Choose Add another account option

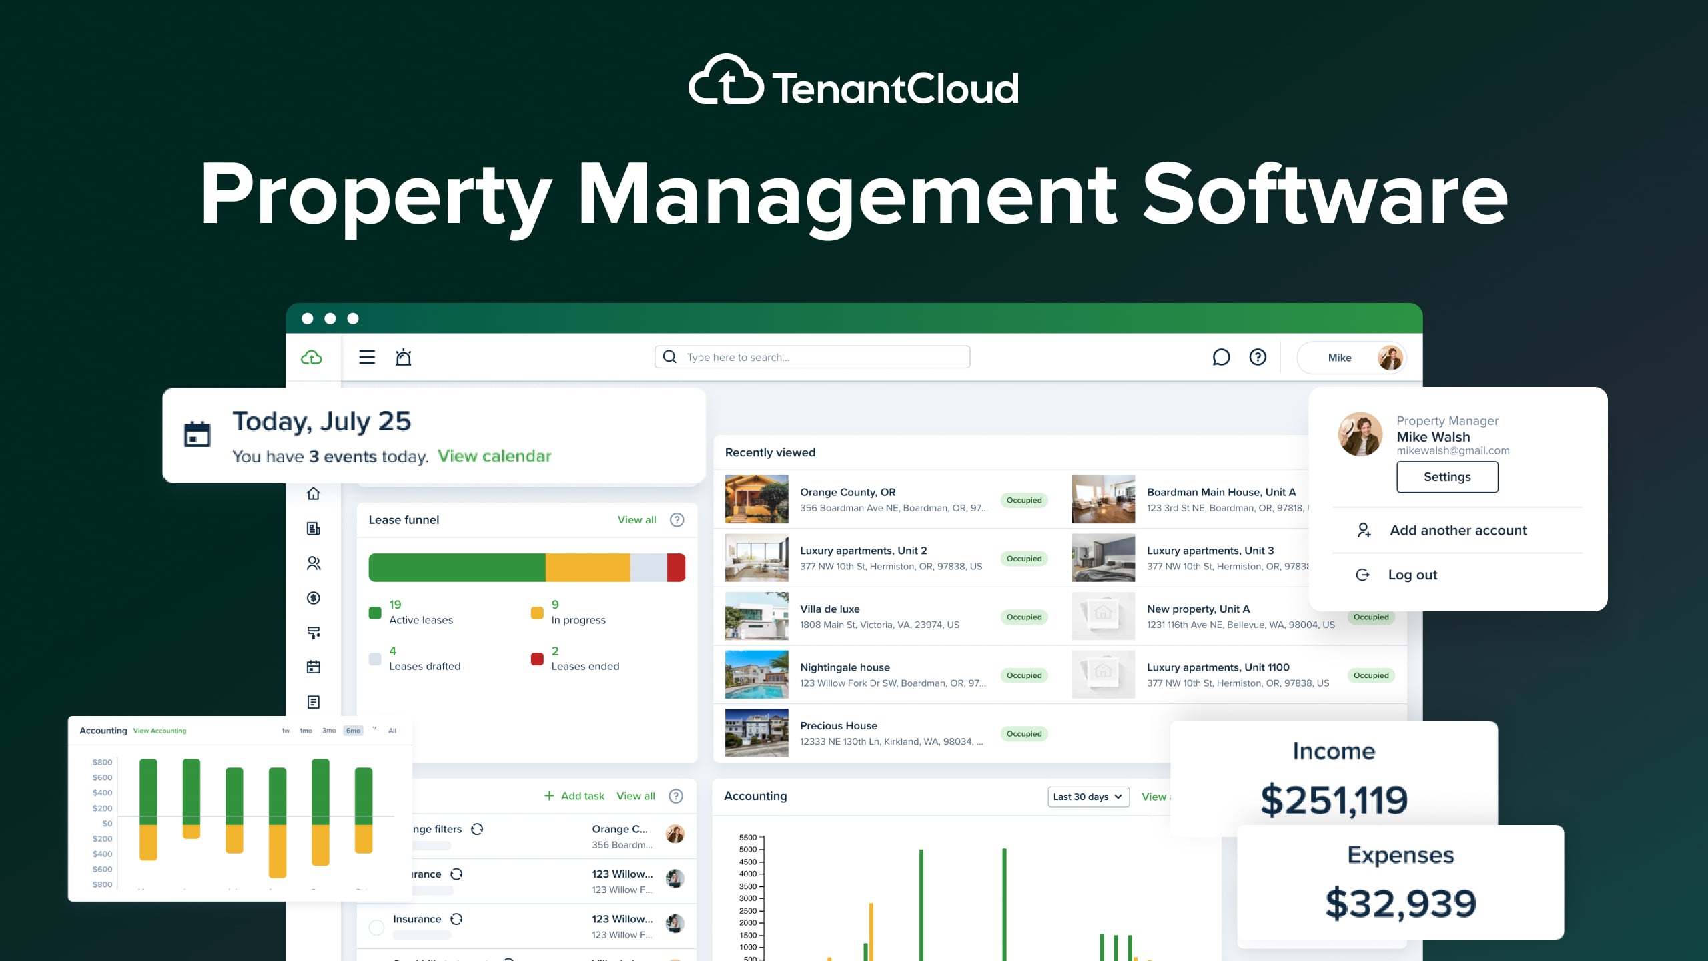1457,530
